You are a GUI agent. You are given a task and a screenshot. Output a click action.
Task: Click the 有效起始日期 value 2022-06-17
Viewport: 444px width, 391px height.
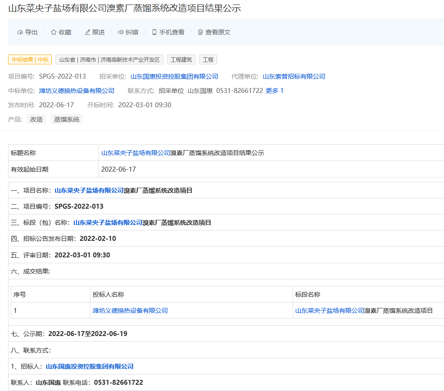click(119, 169)
